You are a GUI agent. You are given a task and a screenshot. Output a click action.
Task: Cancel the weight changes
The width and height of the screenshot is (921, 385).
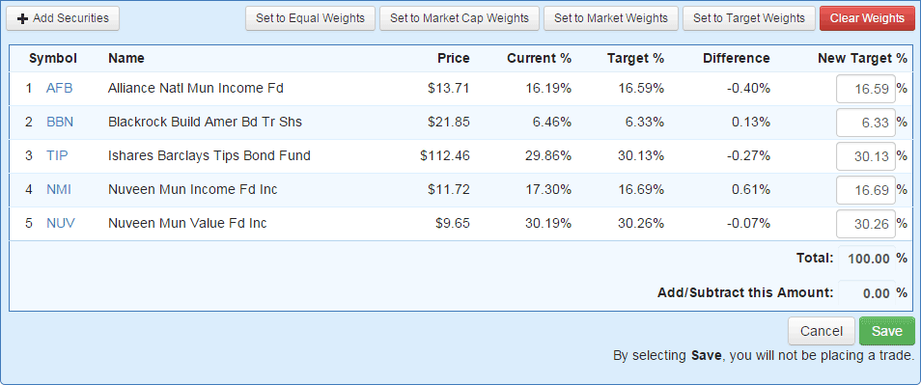click(822, 331)
